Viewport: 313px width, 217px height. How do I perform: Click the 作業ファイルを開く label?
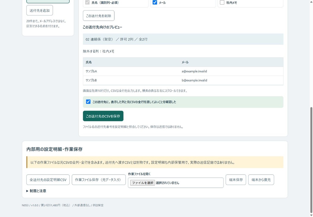point(139,174)
